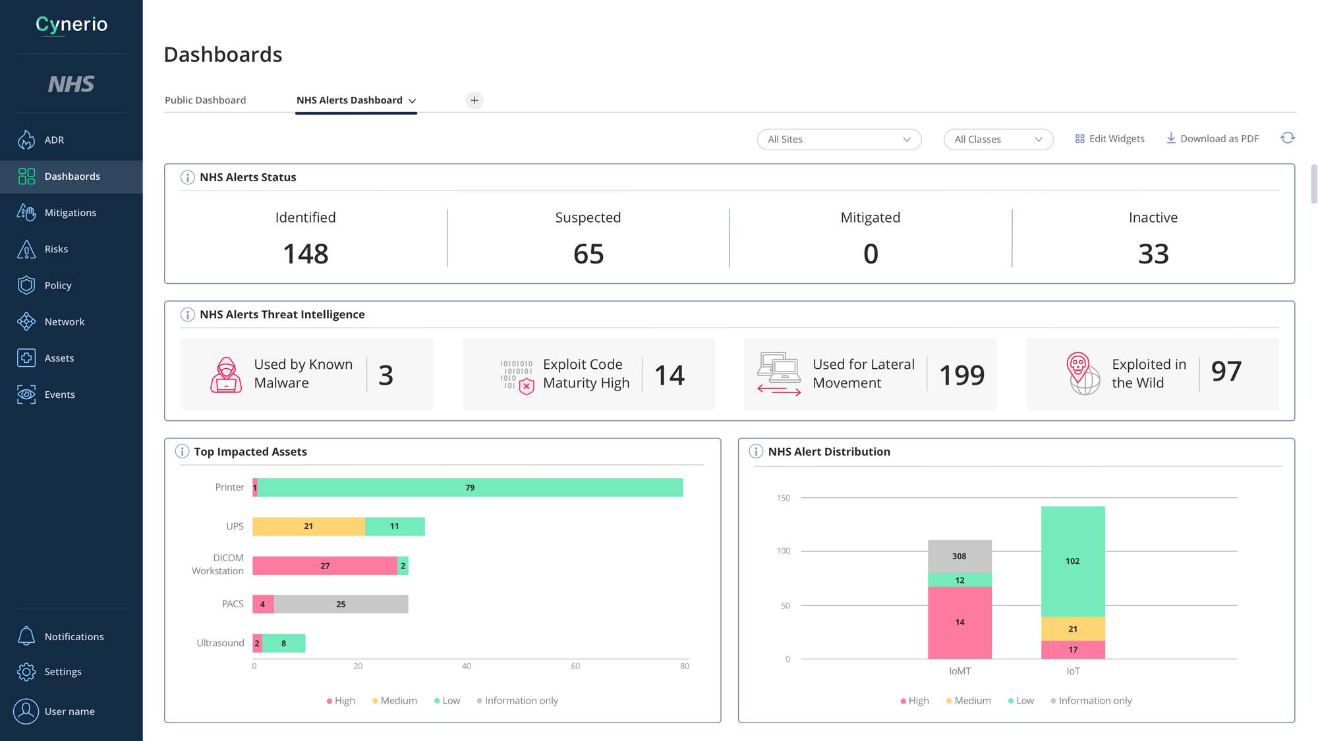Click the Events eye icon
1318x741 pixels.
coord(26,394)
